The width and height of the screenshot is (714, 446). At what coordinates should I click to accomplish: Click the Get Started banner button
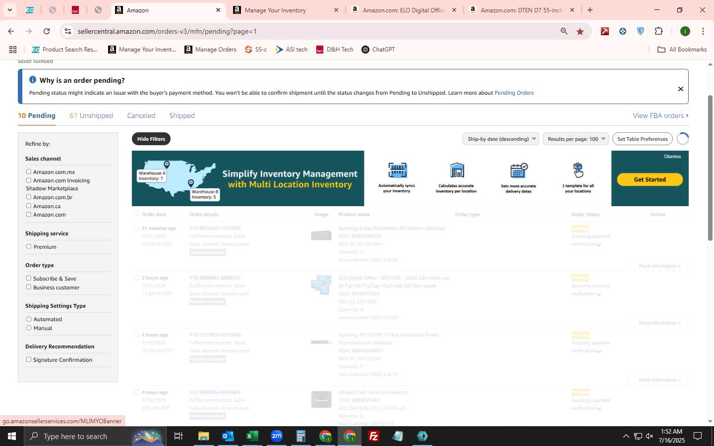pos(650,179)
